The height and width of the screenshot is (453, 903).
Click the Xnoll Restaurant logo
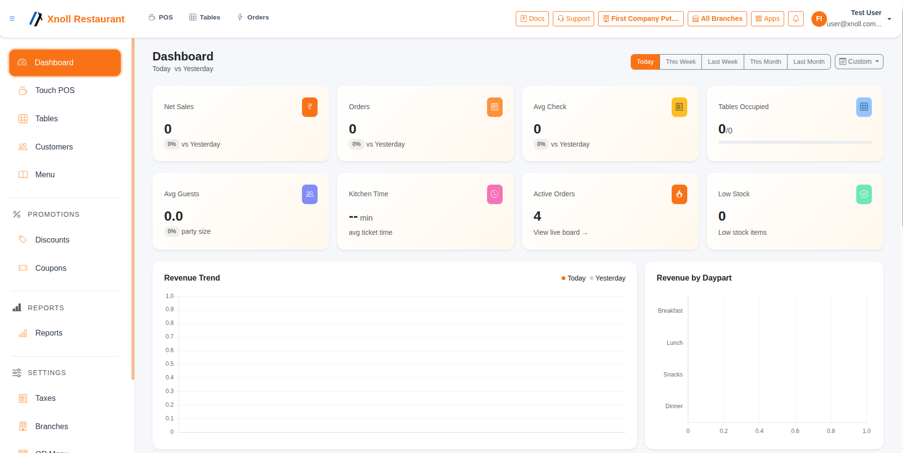(77, 19)
